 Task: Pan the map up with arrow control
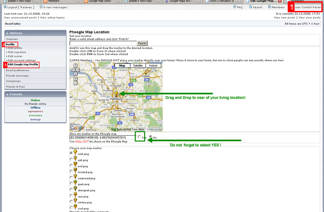(75, 65)
